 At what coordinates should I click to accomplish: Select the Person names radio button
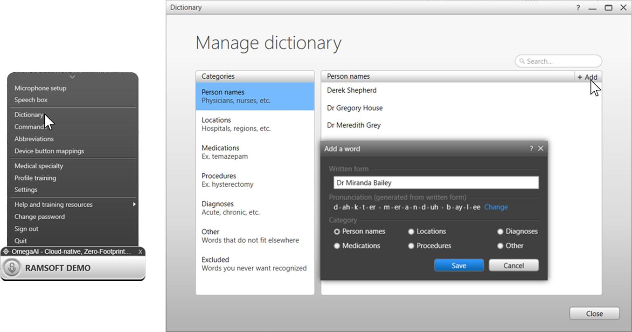click(337, 231)
